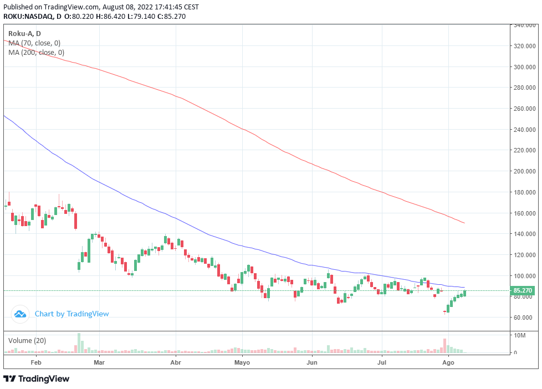This screenshot has height=389, width=542.
Task: Click the Abr label on time axis
Action: point(176,362)
